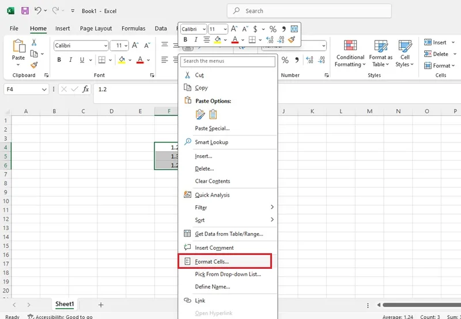The image size is (461, 319).
Task: Select the Sheet1 tab
Action: pos(65,304)
